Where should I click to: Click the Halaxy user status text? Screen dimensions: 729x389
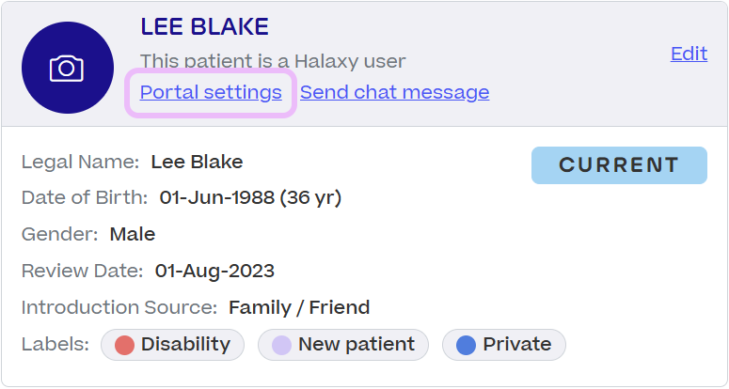point(272,61)
